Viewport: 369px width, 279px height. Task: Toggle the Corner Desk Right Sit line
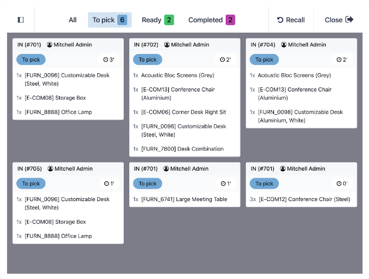pos(183,112)
